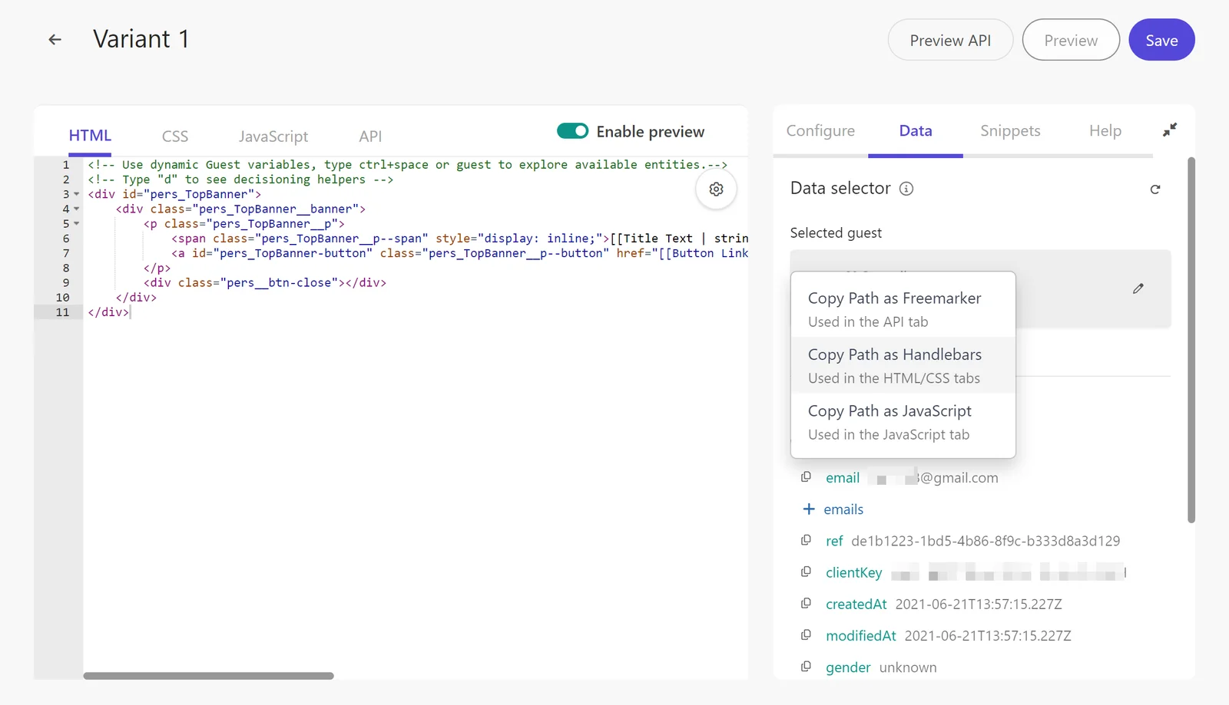Open the Snippets tab

1010,130
